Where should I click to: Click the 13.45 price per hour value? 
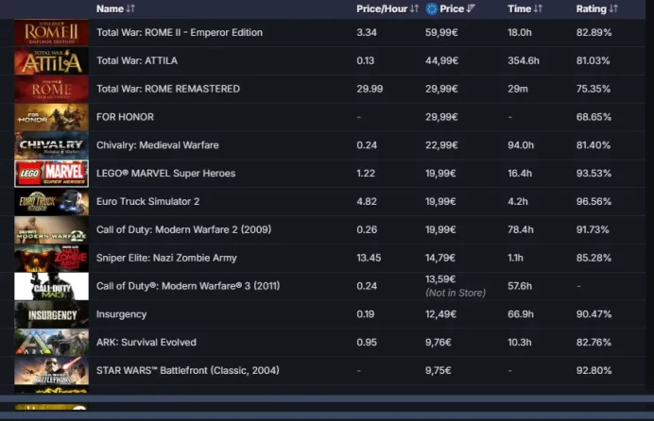[x=369, y=258]
